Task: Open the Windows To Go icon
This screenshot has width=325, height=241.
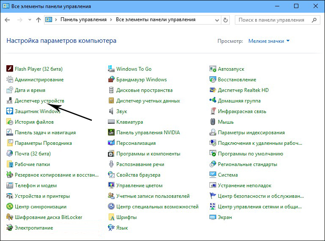Action: 111,69
